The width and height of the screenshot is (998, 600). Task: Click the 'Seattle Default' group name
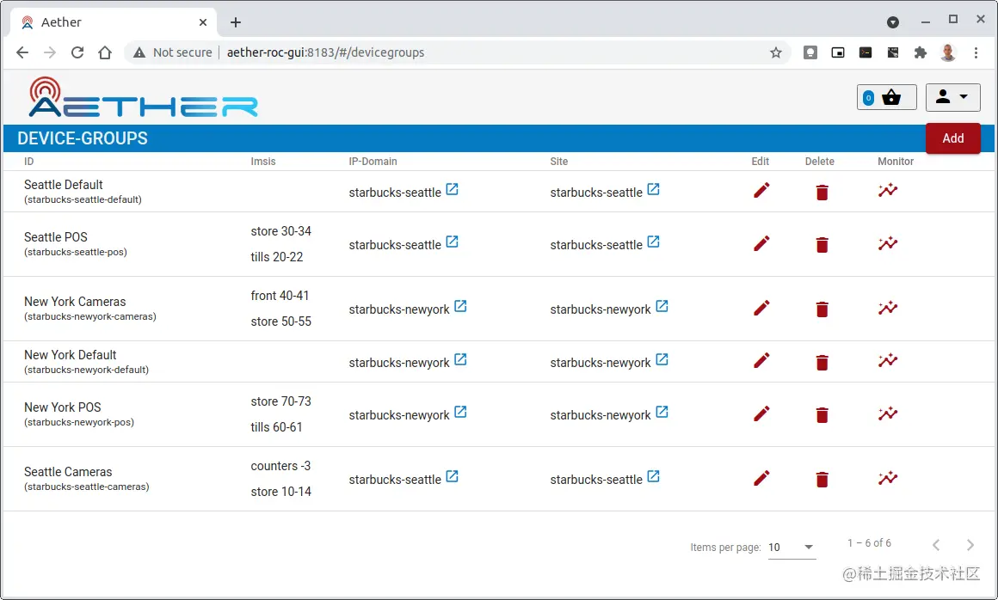63,185
